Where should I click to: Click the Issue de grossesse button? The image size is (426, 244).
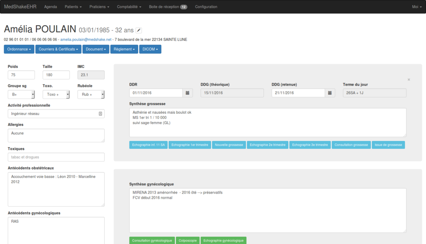[388, 145]
